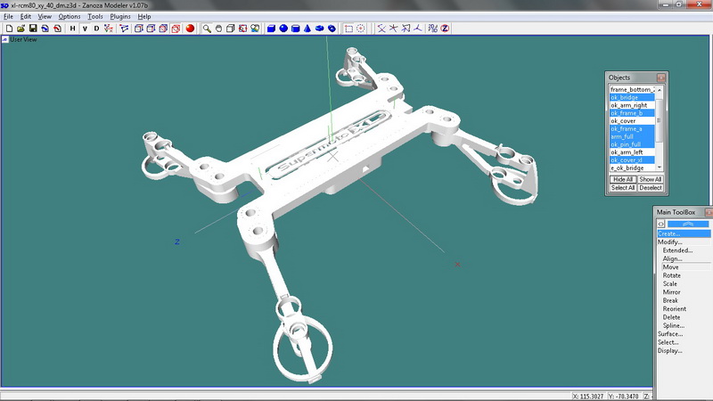
Task: Click the red sphere render icon
Action: tap(190, 29)
